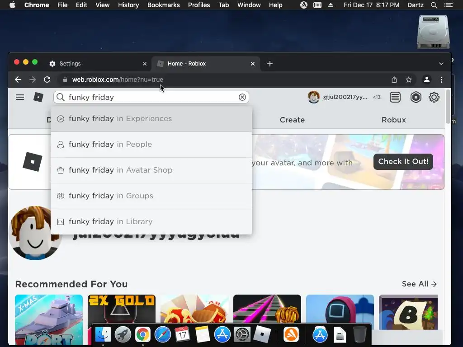This screenshot has width=463, height=347.
Task: Open the Roblox notifications feed icon
Action: pos(395,97)
